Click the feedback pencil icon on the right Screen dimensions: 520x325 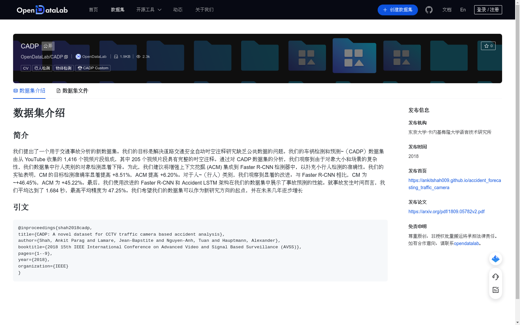(495, 290)
